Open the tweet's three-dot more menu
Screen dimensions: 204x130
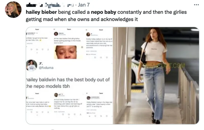pyautogui.click(x=196, y=5)
